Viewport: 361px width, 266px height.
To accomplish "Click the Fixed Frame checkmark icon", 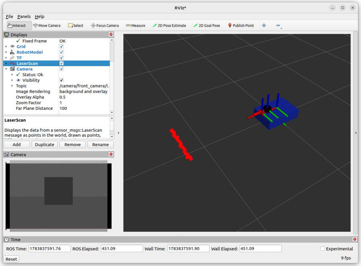I will (18, 41).
